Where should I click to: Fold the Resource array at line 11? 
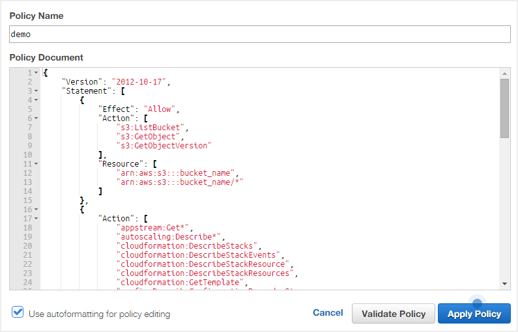click(x=36, y=164)
